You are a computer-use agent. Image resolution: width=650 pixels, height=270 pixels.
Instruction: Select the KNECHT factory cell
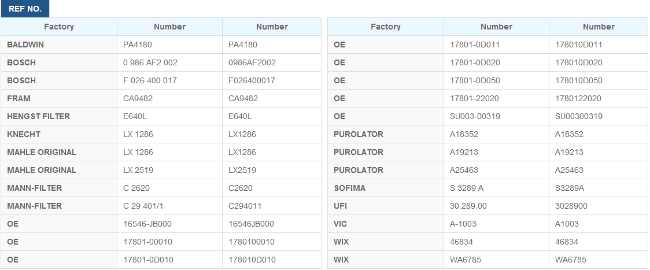click(x=24, y=134)
